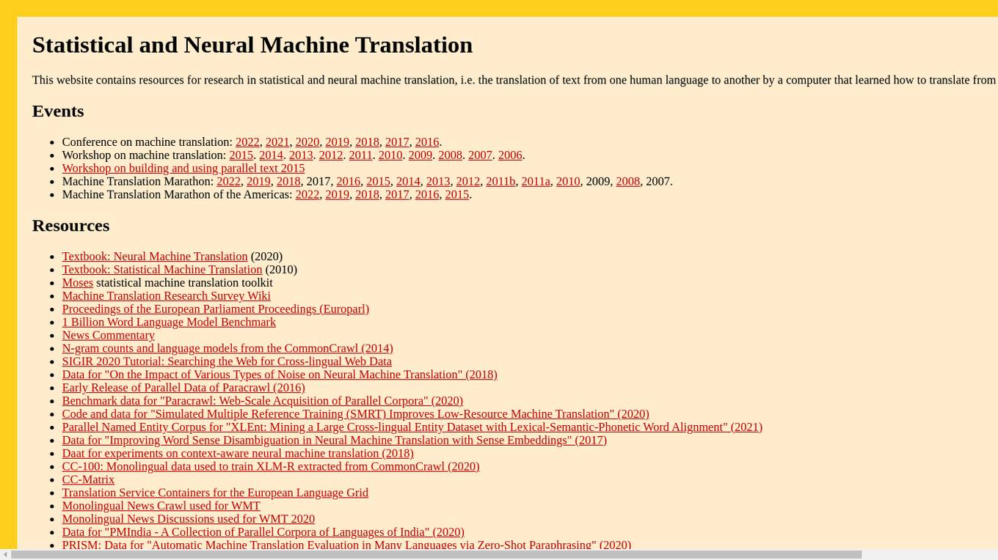
Task: Open Workshop on machine translation 2014 link
Action: tap(271, 155)
